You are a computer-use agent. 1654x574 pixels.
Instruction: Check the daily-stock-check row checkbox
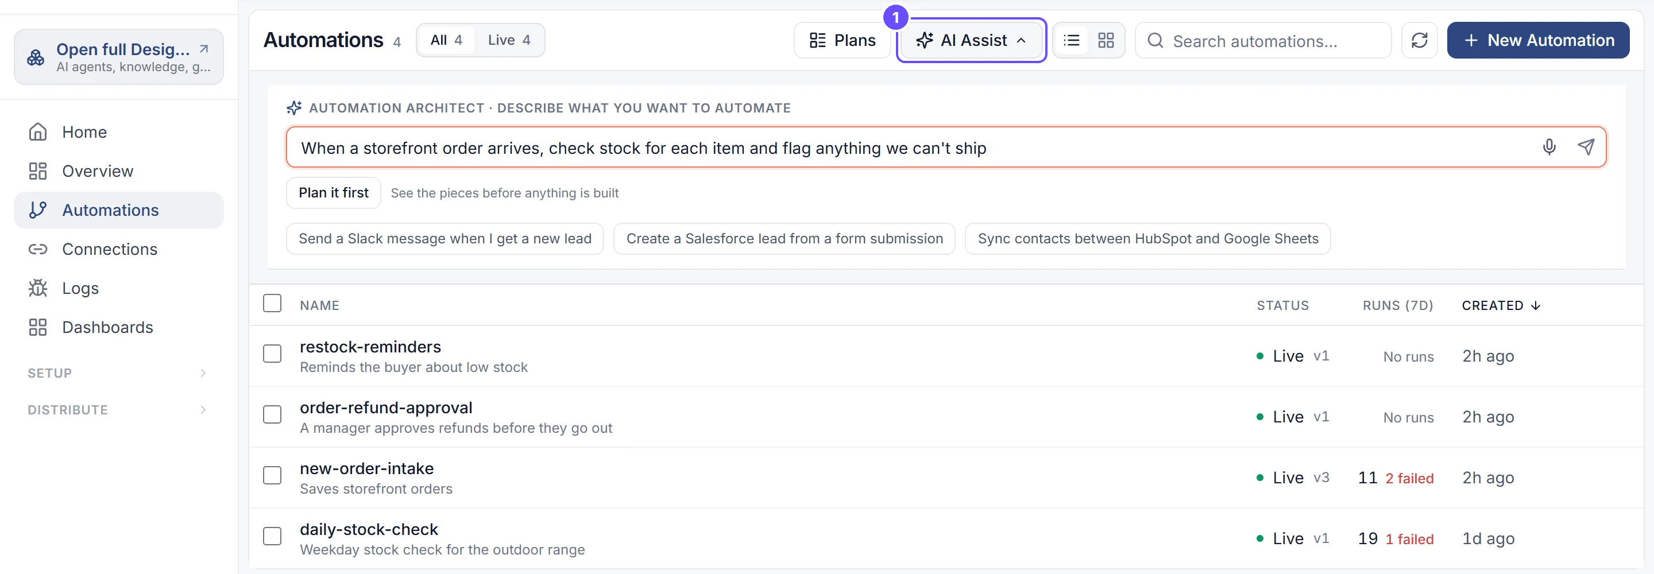[x=272, y=537]
